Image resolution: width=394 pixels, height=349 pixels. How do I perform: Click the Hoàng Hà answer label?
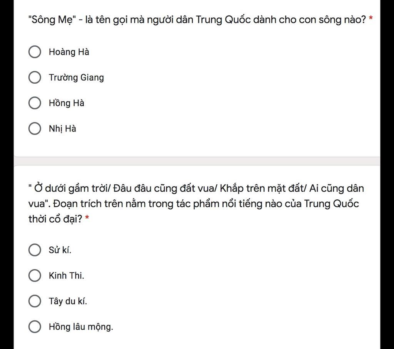click(x=69, y=52)
